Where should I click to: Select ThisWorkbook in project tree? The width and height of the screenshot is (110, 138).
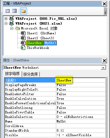[x=38, y=48]
